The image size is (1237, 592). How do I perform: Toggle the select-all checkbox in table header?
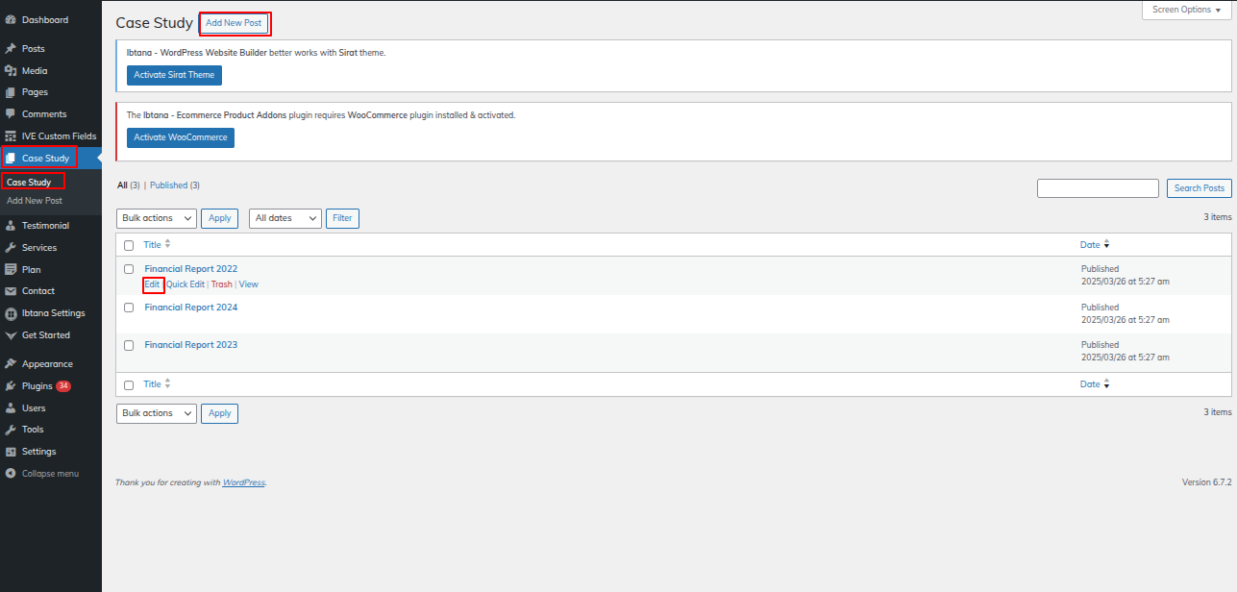129,245
